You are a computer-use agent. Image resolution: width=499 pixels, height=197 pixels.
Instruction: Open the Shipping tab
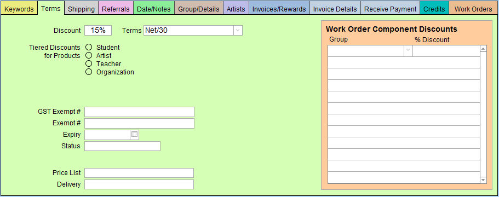coord(81,9)
